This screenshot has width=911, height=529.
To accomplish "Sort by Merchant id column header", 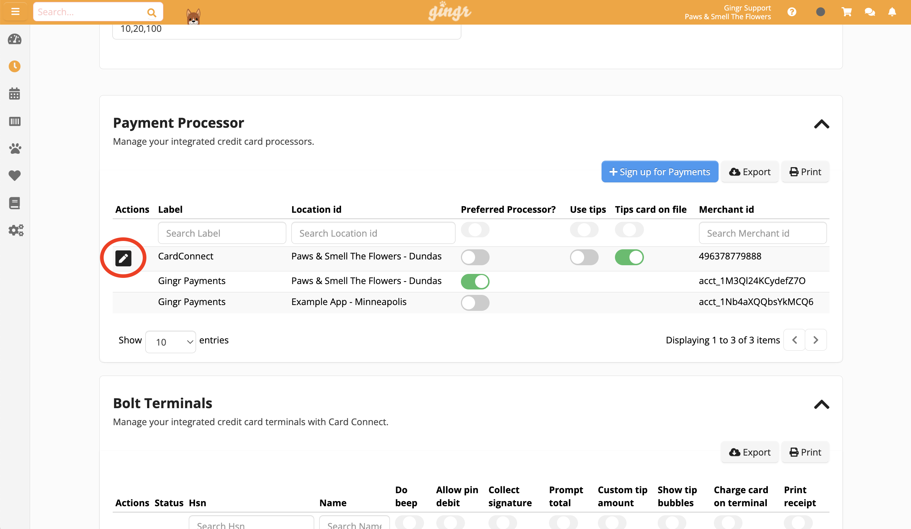I will tap(726, 210).
